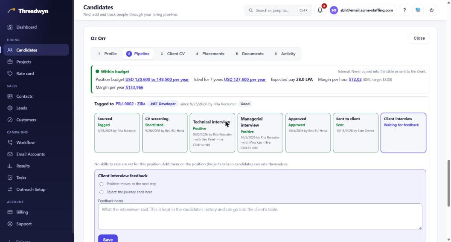The width and height of the screenshot is (451, 242).
Task: Open the Sourced stage card
Action: (x=117, y=133)
